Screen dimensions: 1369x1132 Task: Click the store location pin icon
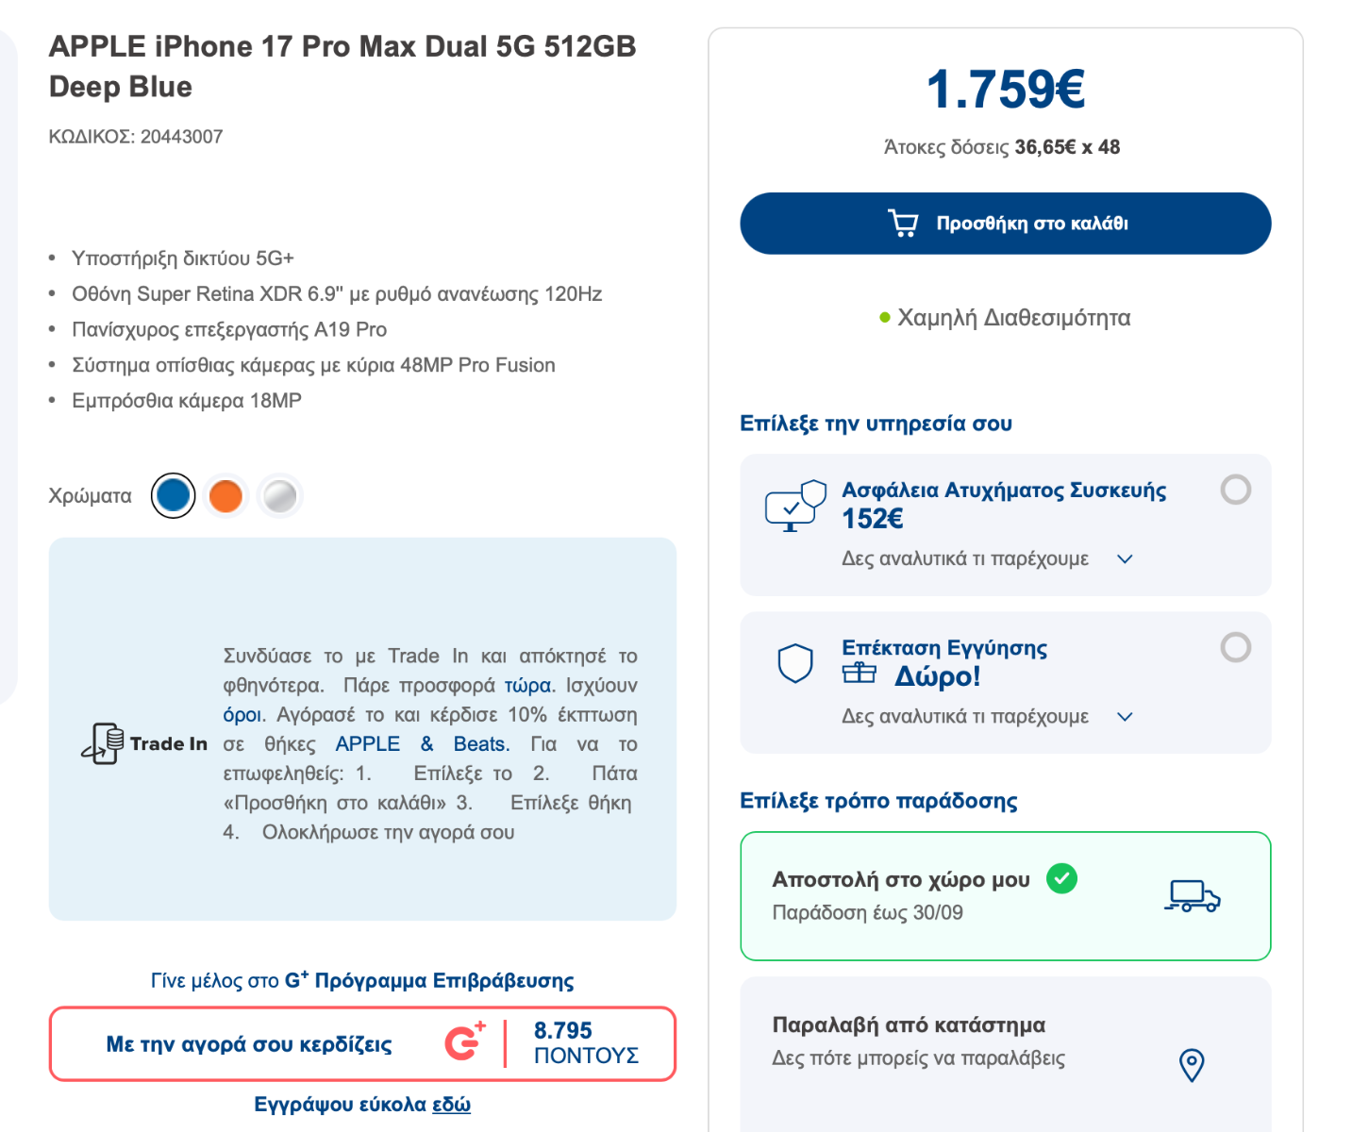1192,1065
